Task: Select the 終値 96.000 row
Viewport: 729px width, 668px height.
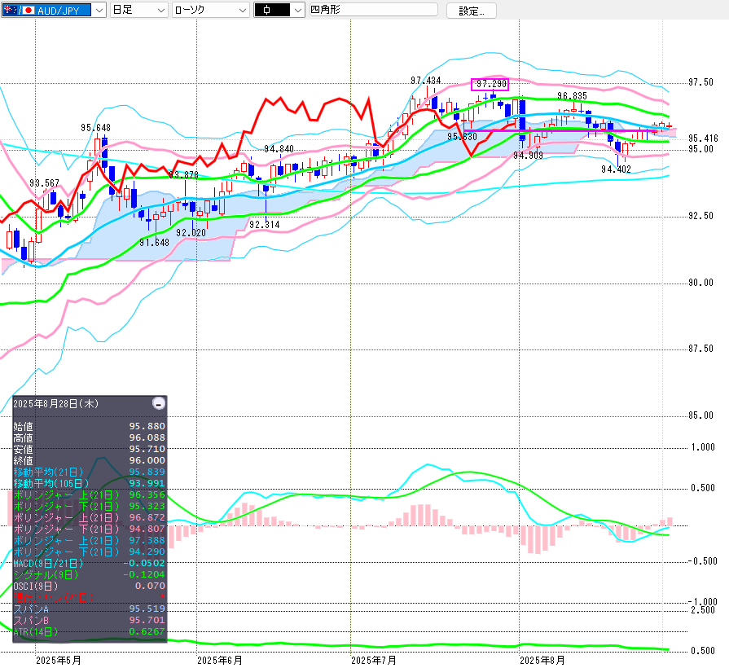Action: [90, 460]
